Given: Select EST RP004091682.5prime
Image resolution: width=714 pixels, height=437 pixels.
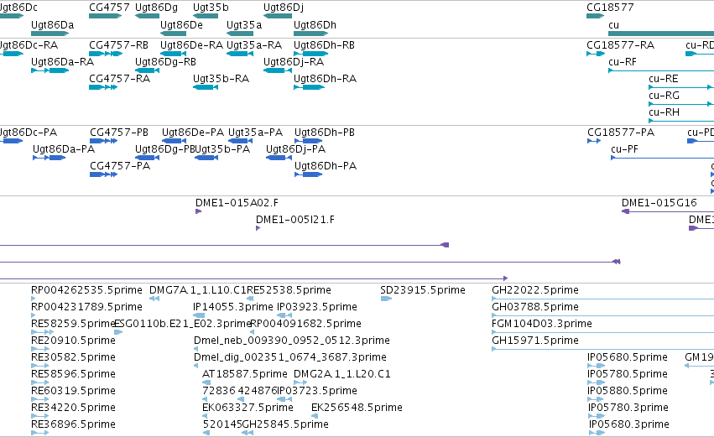Looking at the screenshot, I should click(x=306, y=324).
